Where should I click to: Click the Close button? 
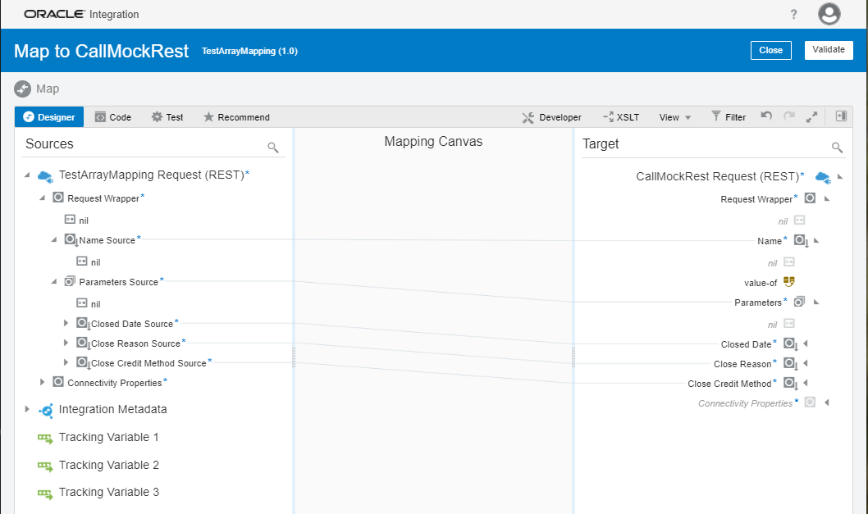click(x=770, y=50)
